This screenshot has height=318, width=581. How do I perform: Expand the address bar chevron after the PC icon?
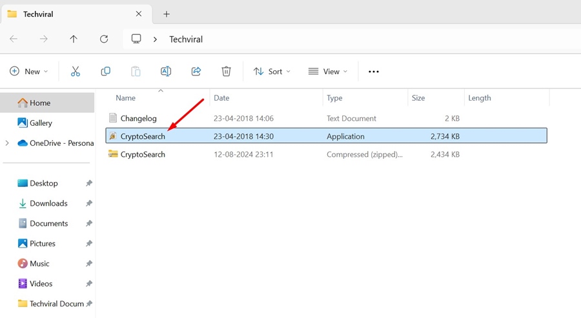(x=155, y=39)
